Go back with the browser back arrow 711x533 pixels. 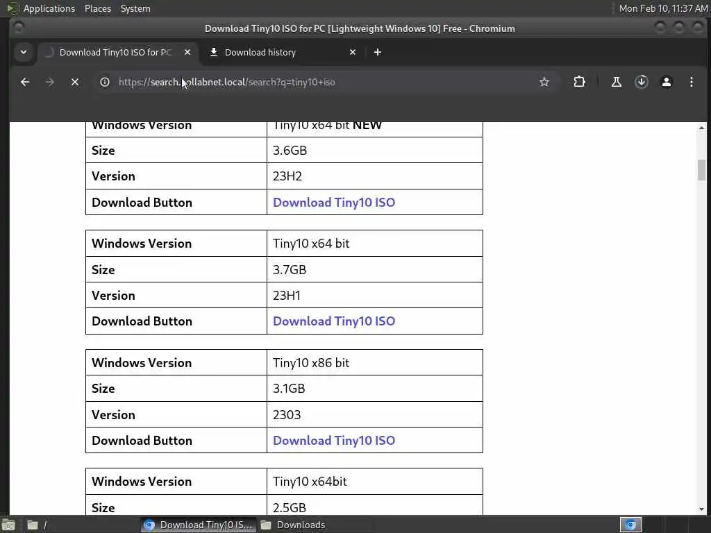click(25, 82)
